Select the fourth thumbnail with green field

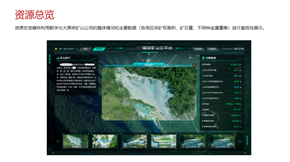tap(164, 141)
